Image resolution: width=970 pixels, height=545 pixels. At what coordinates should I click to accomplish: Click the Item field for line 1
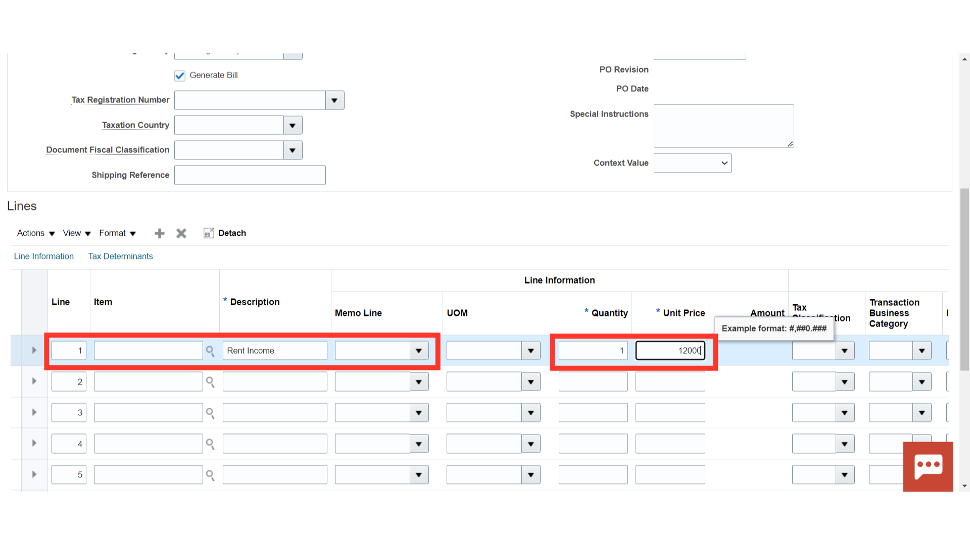(149, 351)
